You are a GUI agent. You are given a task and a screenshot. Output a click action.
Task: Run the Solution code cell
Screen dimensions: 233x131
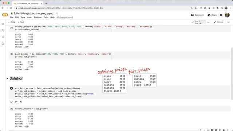coord(11,88)
